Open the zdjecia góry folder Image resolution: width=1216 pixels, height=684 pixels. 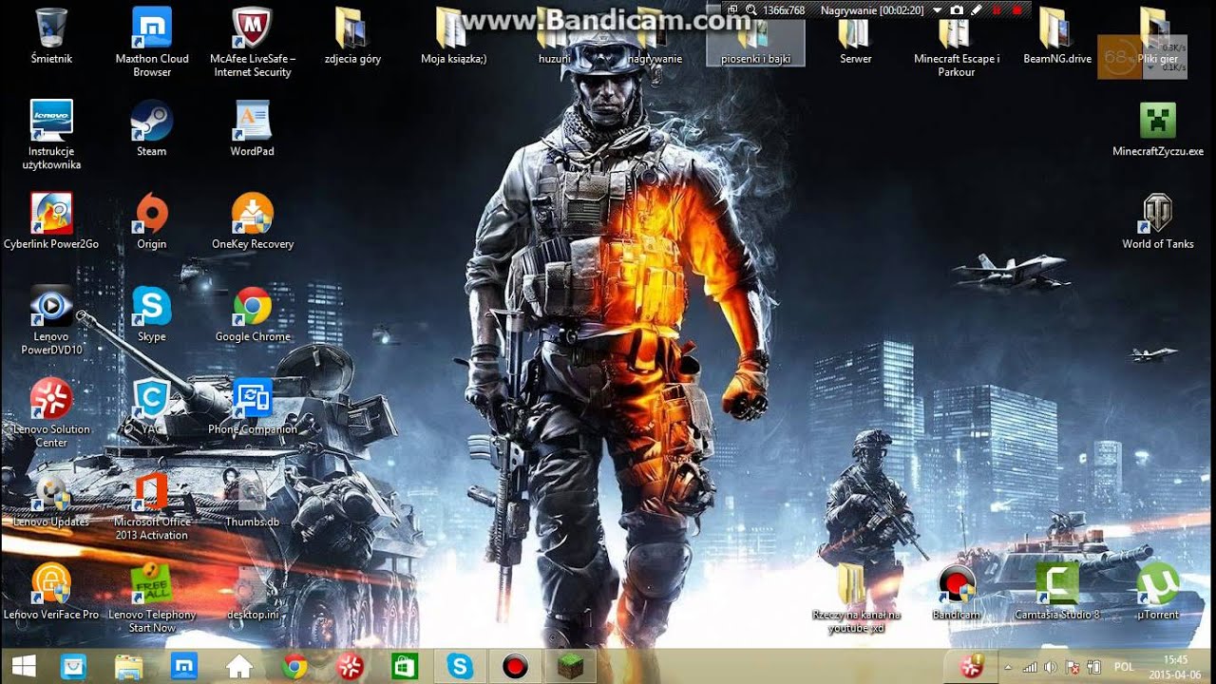(x=352, y=38)
